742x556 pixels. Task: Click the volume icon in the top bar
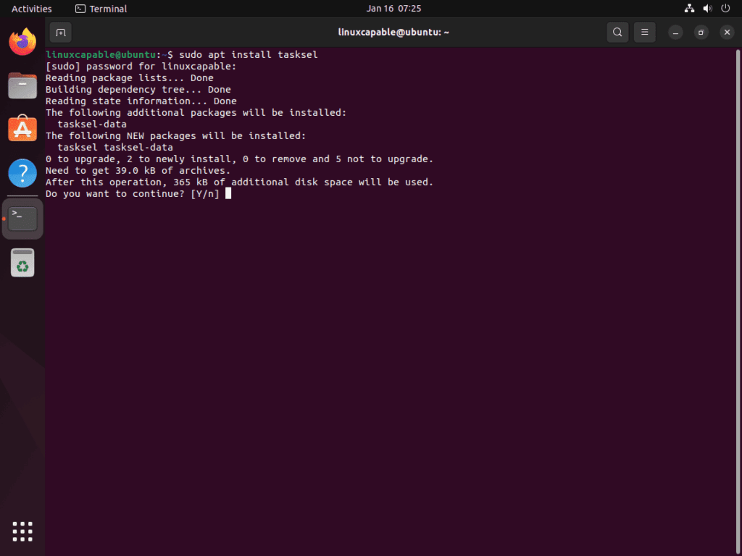707,8
